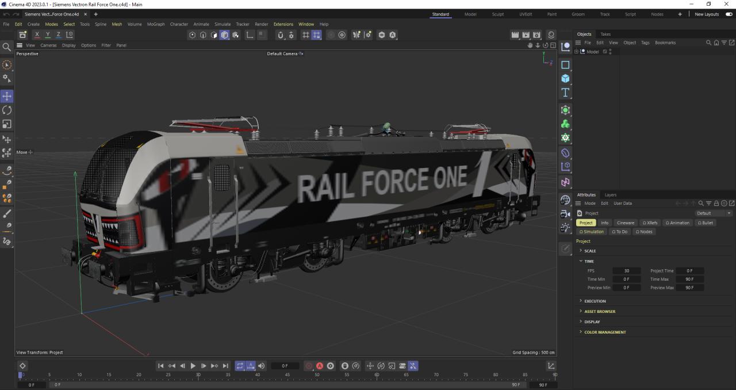
Task: Switch to the Takes tab
Action: (605, 34)
